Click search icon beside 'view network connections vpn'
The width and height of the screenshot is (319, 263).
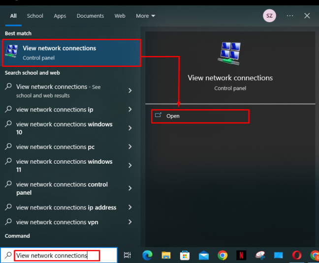point(8,222)
